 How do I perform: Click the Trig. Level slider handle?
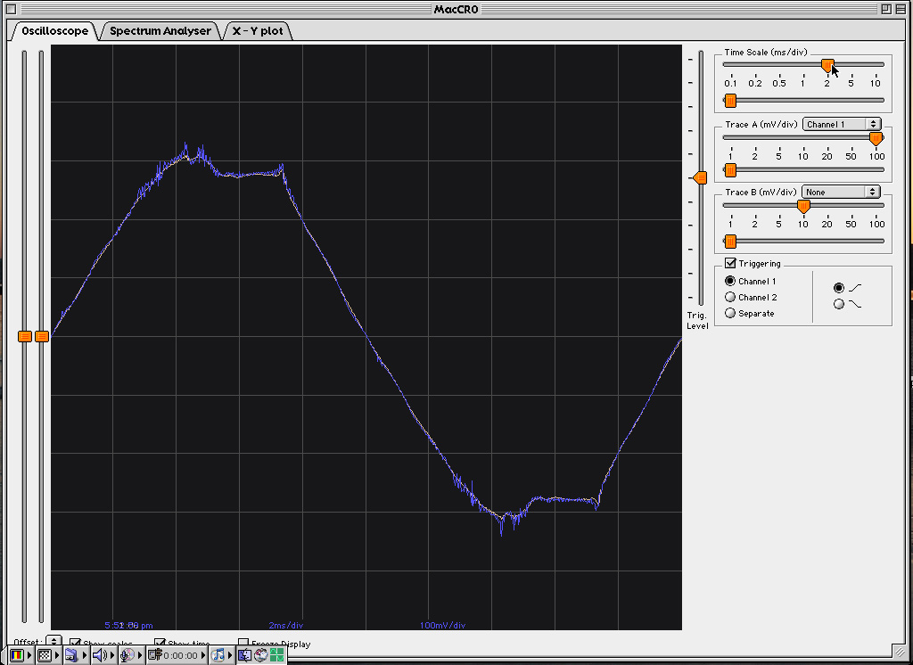tap(701, 178)
